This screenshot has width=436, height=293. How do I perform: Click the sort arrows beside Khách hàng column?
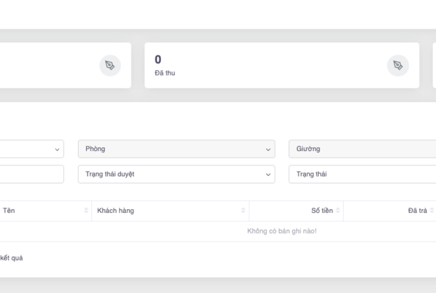(243, 210)
